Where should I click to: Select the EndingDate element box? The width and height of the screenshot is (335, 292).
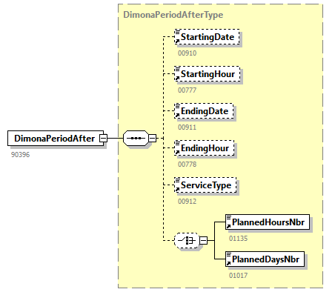point(204,111)
